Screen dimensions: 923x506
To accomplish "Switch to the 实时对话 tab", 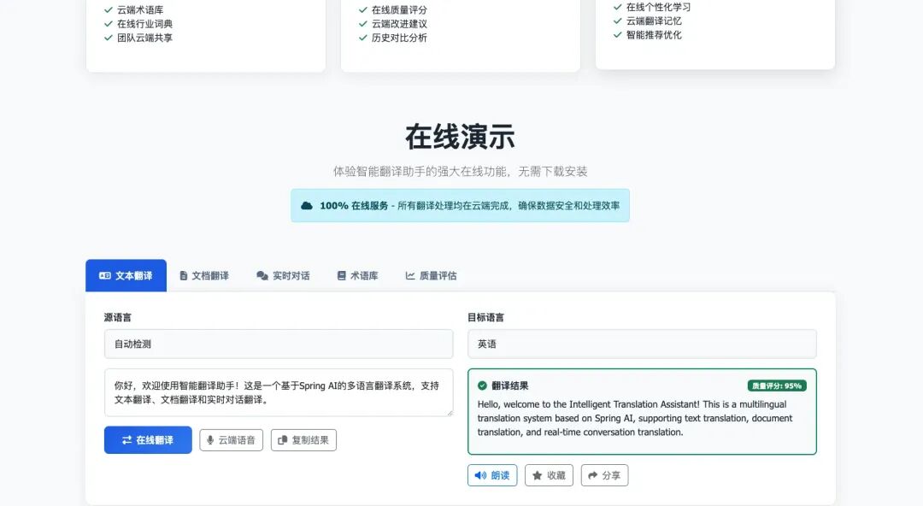I will click(x=283, y=275).
